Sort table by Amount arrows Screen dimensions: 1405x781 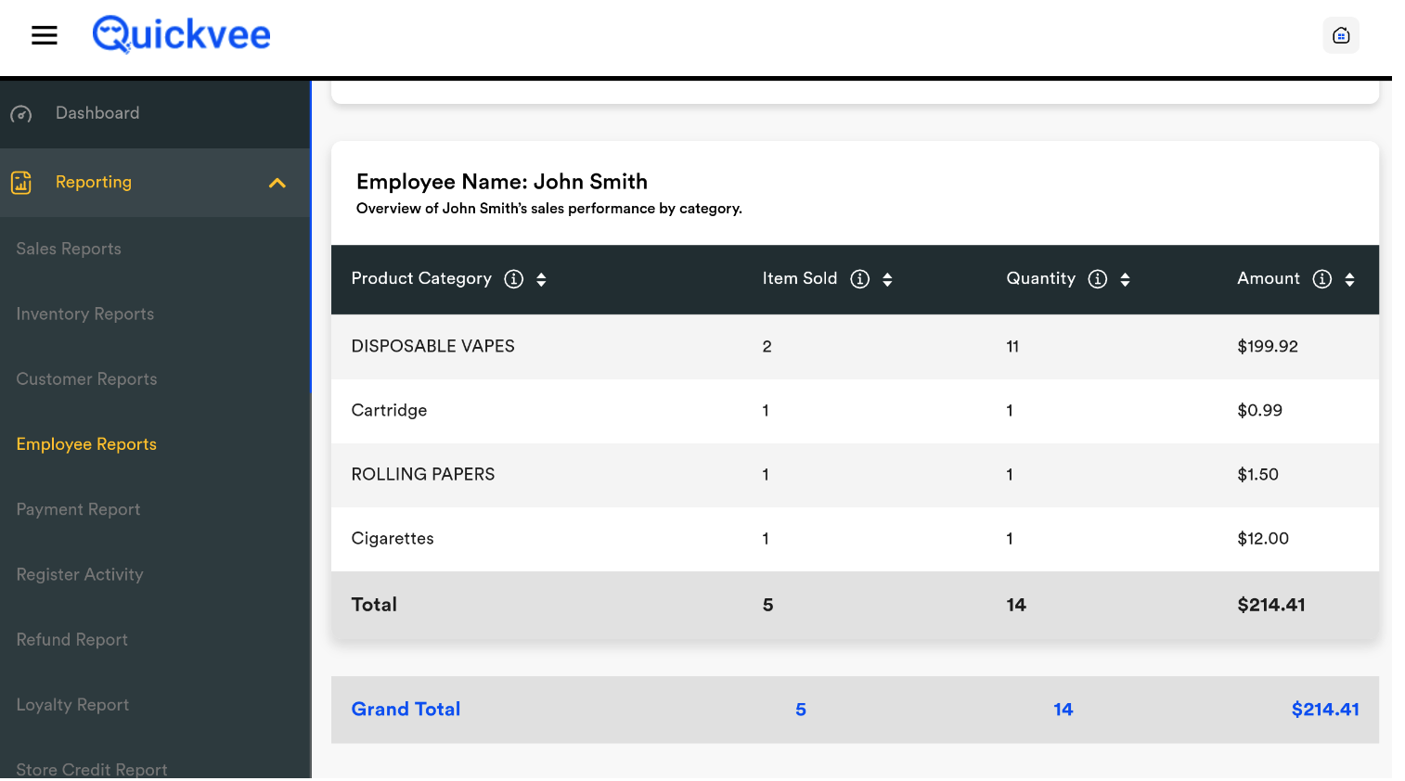click(1349, 279)
